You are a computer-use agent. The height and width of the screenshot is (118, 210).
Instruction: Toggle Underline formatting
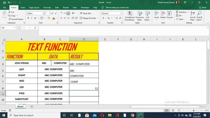(x=35, y=18)
